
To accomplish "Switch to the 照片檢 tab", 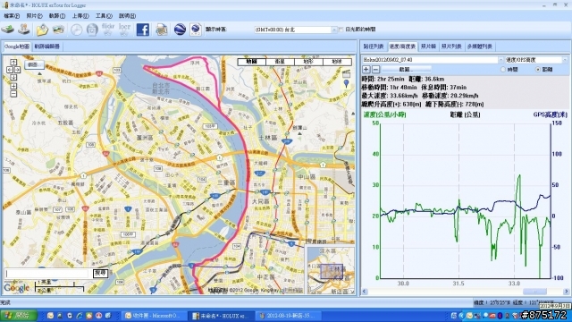I will tap(428, 47).
